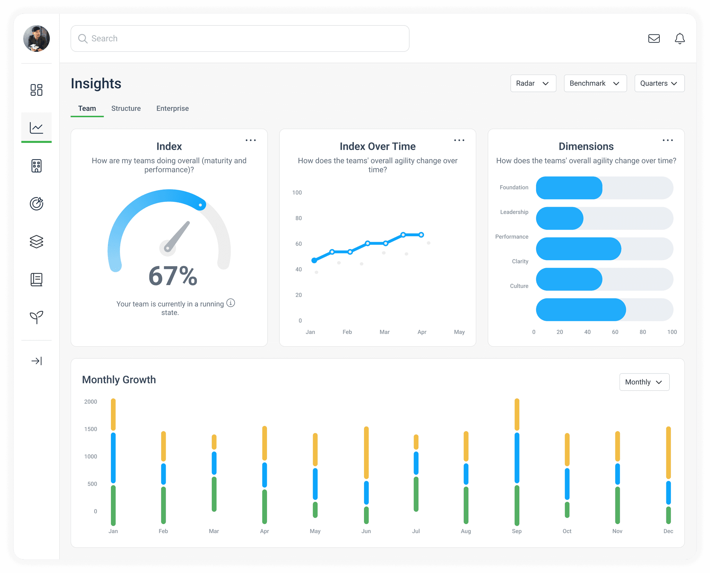Image resolution: width=710 pixels, height=573 pixels.
Task: Open the Monthly period dropdown
Action: [x=644, y=382]
